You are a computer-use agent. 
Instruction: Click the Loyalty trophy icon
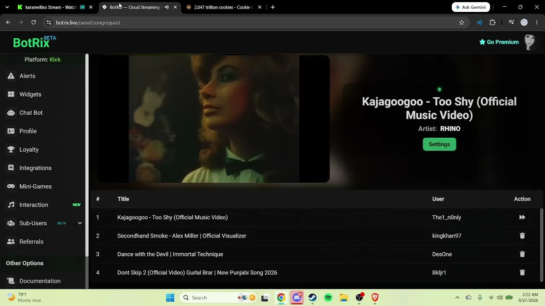click(11, 150)
